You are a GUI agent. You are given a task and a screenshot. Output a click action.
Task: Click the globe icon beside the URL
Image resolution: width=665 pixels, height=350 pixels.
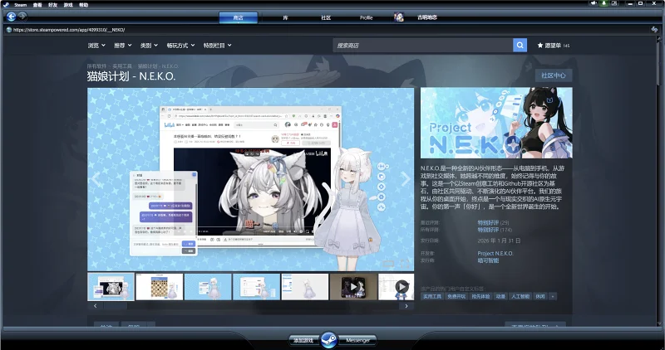[x=9, y=30]
